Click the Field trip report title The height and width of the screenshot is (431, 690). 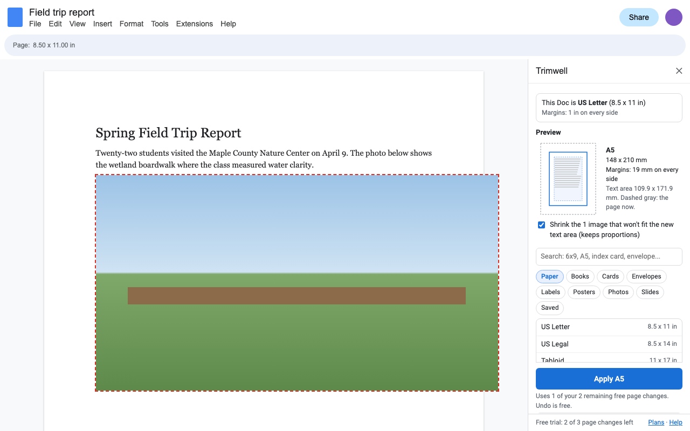tap(62, 12)
